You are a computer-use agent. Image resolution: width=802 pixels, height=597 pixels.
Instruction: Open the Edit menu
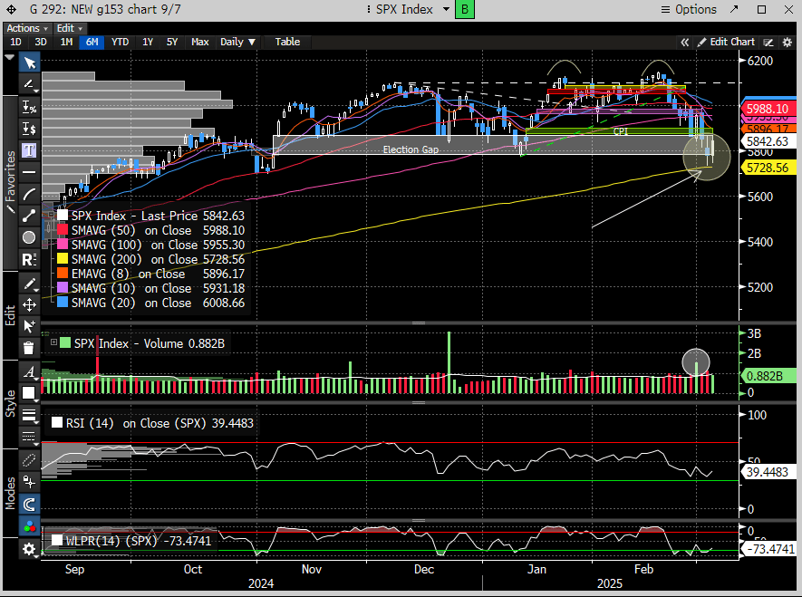pos(69,28)
